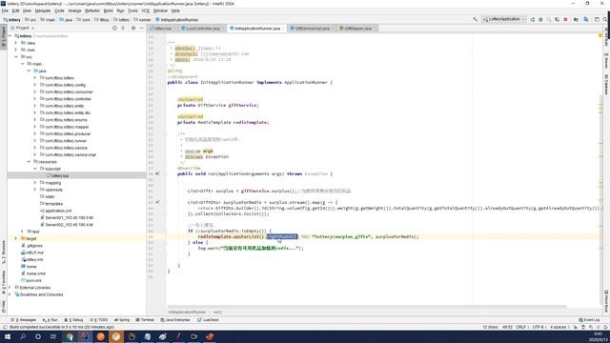Switch to the GiftServiceImpl.java tab
The height and width of the screenshot is (343, 610).
[x=312, y=29]
